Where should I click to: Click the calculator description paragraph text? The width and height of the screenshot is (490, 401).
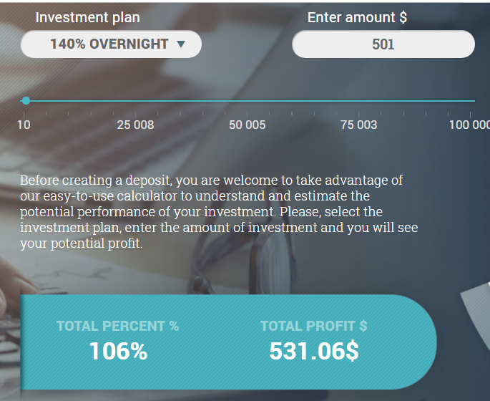pos(215,212)
